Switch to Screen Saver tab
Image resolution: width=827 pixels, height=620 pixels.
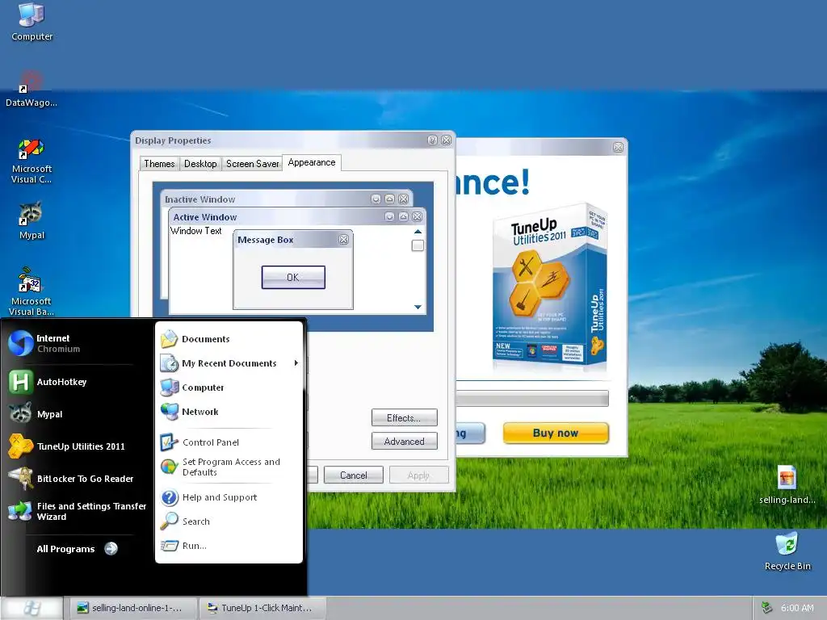pos(252,164)
